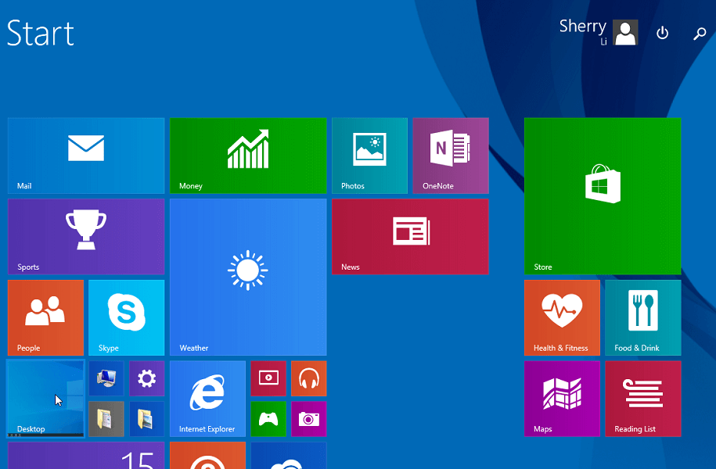Open the OneNote tile
This screenshot has width=716, height=469.
451,156
